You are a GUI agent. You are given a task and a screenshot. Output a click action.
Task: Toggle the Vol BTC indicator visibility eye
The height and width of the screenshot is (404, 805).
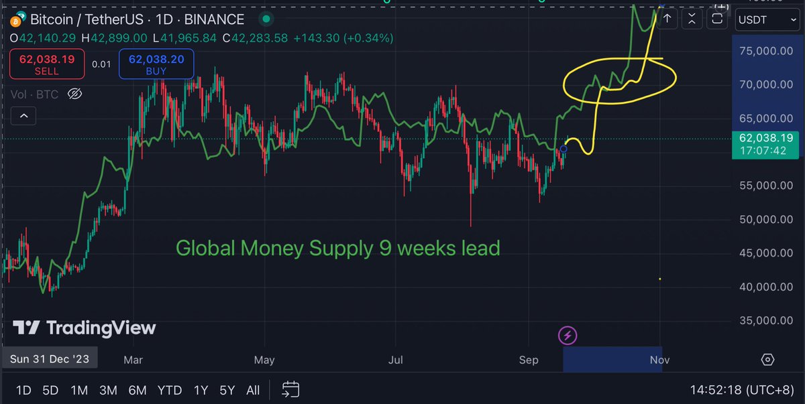pos(75,94)
